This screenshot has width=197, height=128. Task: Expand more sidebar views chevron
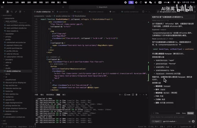pos(24,12)
